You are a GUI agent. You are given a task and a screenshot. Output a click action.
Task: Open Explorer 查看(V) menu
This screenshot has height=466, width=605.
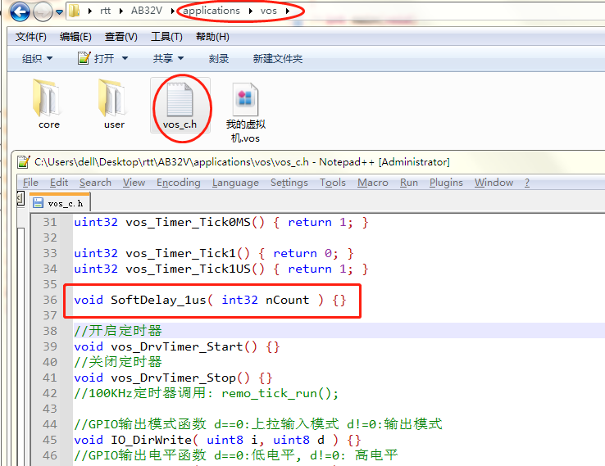(121, 37)
